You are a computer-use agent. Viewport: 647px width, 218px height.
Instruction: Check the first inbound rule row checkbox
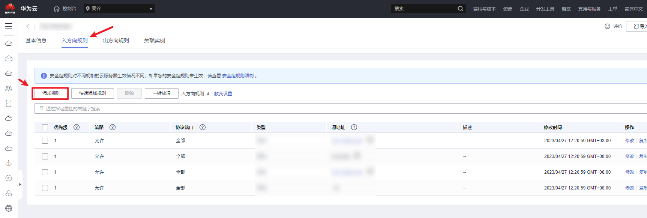(x=45, y=141)
